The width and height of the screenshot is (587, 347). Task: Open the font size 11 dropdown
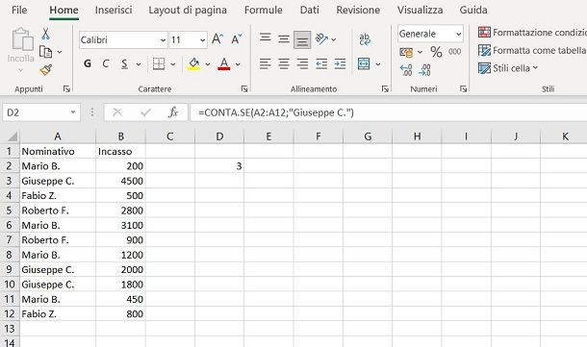click(x=202, y=40)
